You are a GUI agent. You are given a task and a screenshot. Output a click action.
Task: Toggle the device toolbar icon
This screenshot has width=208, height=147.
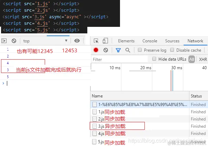coord(105,41)
